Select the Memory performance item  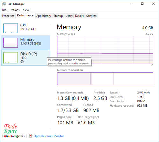[x=25, y=42]
